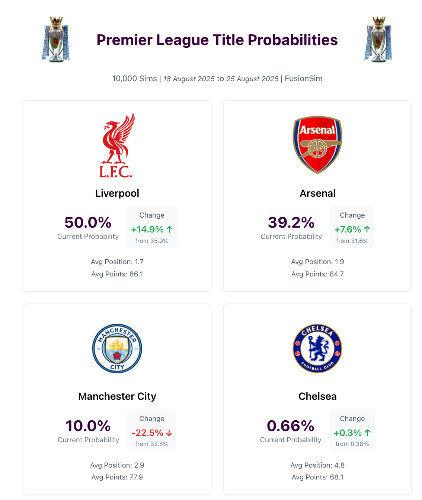Viewport: 422px width, 500px height.
Task: Click Liverpool's Avg Points 86.1 text
Action: (x=117, y=274)
